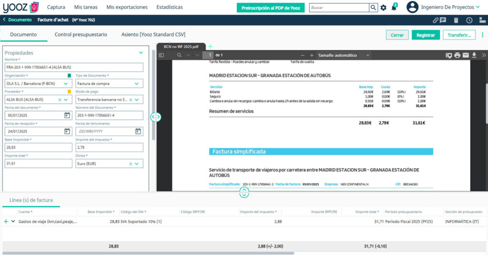488x255 pixels.
Task: Zoom out the PDF
Action: [303, 55]
